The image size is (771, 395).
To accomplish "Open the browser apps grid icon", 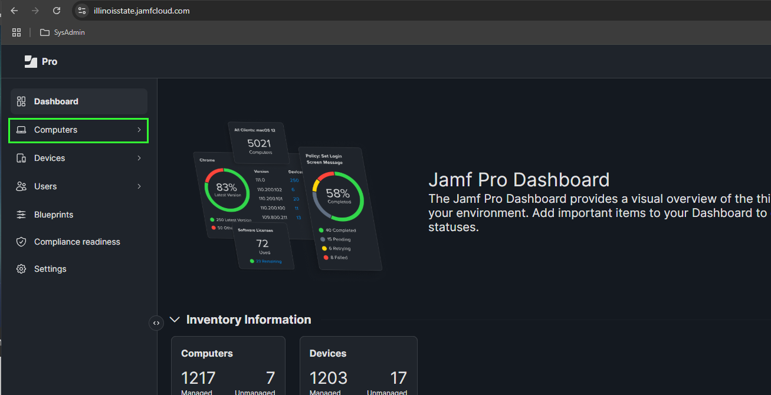I will tap(17, 32).
